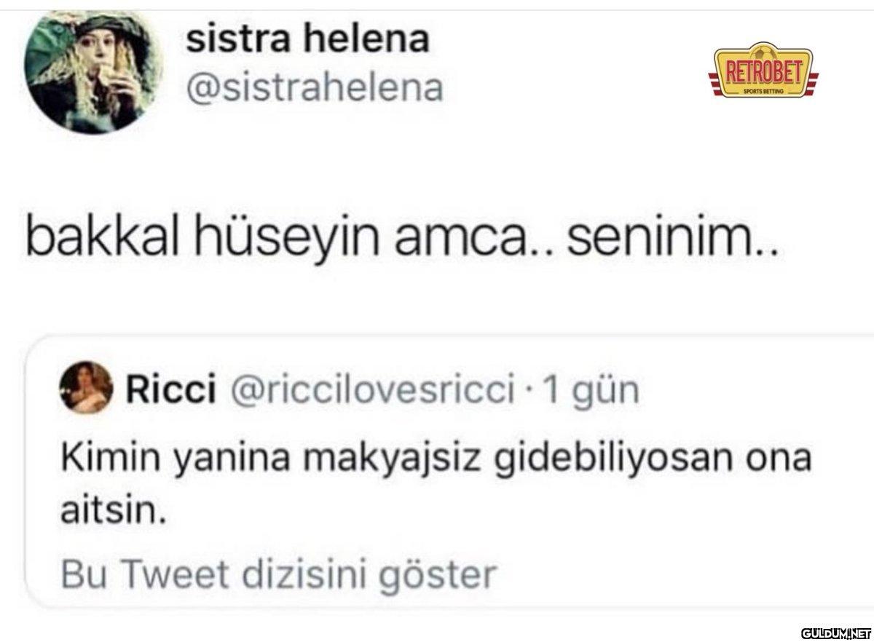Click the word "aitsin." in quoted tweet
874x642 pixels.
(108, 513)
